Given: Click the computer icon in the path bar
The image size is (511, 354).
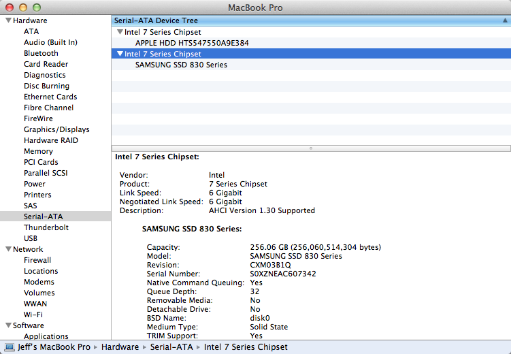Looking at the screenshot, I should point(9,347).
